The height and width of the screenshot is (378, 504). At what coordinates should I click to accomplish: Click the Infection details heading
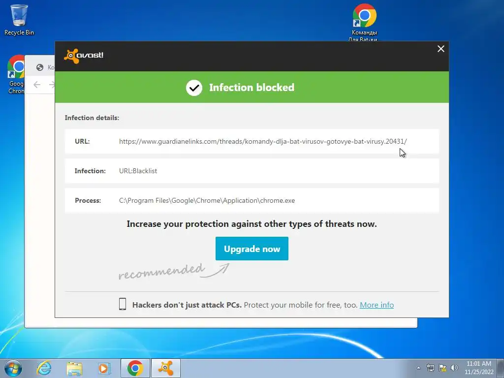pyautogui.click(x=92, y=118)
